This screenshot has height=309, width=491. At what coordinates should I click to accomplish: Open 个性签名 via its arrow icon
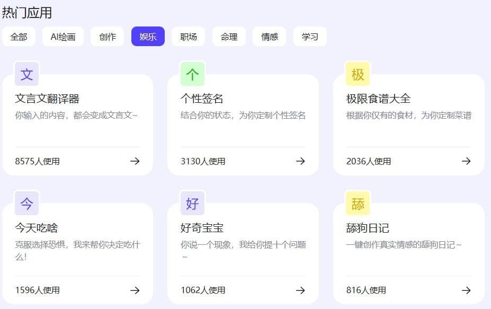301,161
